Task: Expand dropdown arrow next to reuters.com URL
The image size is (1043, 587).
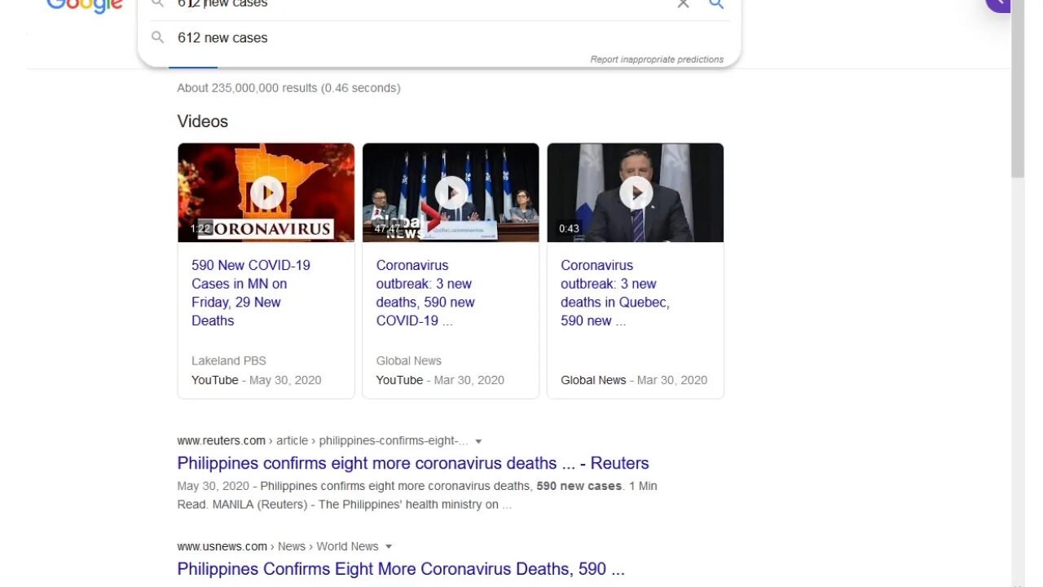Action: click(478, 441)
